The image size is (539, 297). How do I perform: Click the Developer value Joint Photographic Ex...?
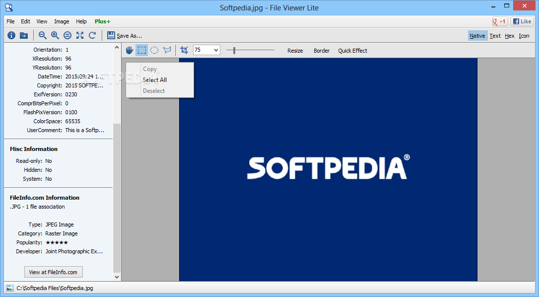tap(74, 251)
